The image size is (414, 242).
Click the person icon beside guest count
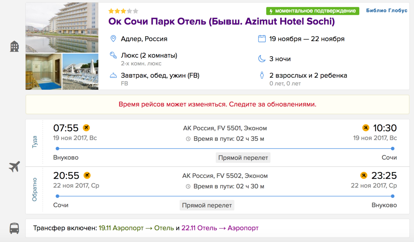click(262, 75)
